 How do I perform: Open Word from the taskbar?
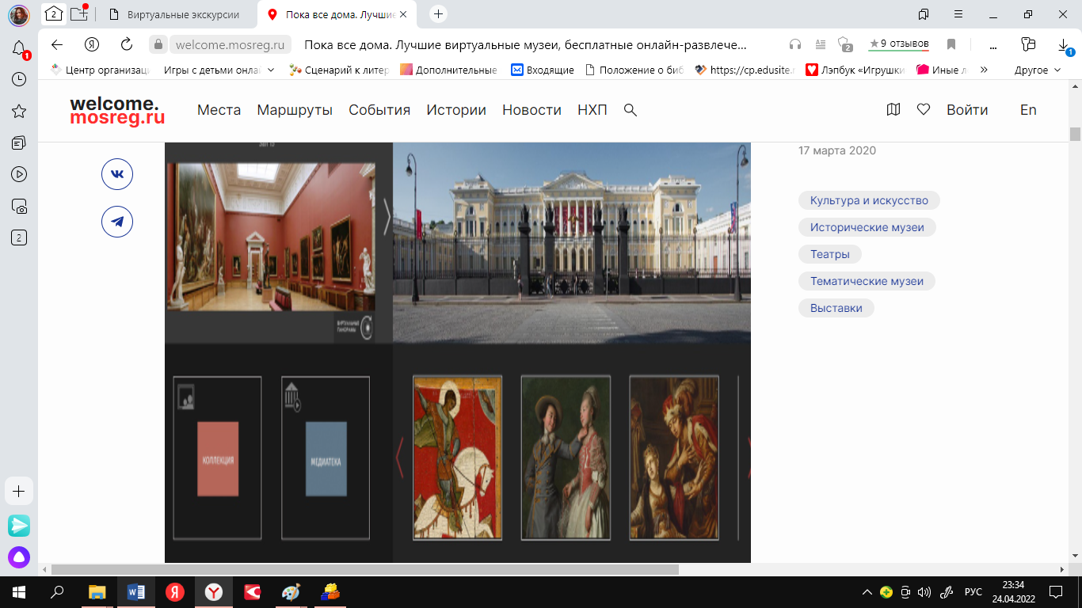click(x=135, y=591)
